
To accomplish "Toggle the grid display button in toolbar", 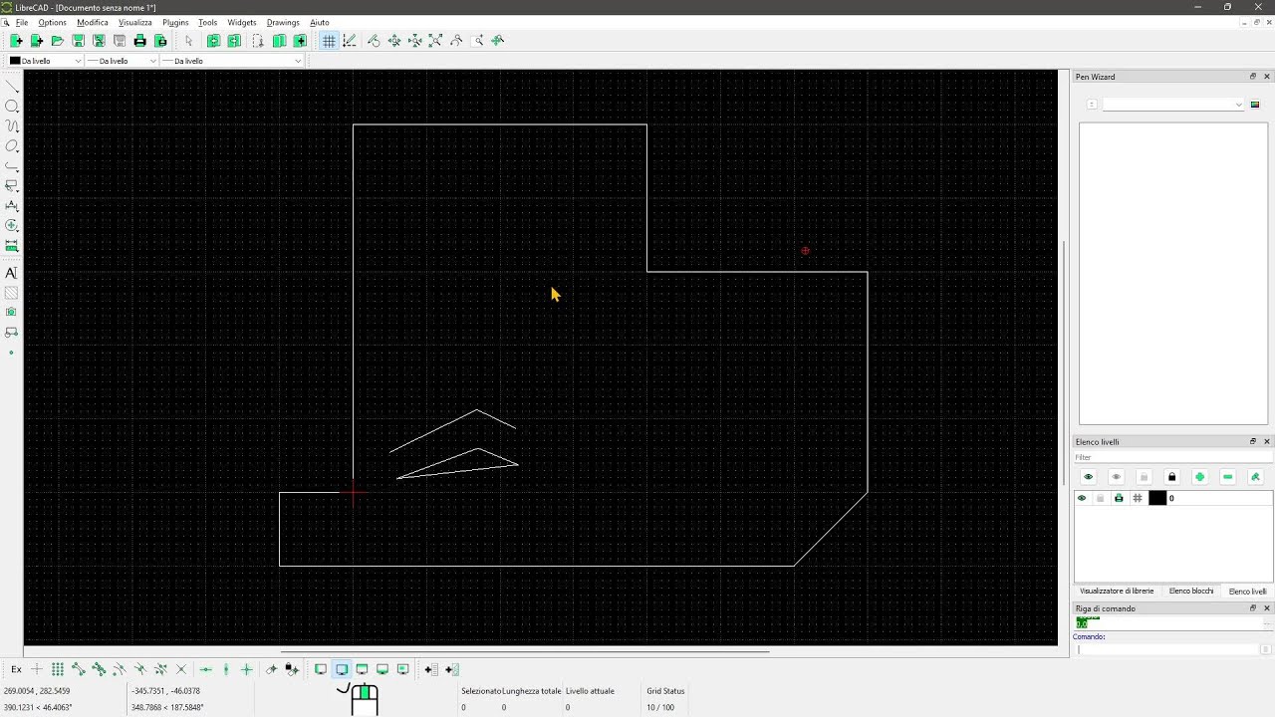I will pos(329,41).
